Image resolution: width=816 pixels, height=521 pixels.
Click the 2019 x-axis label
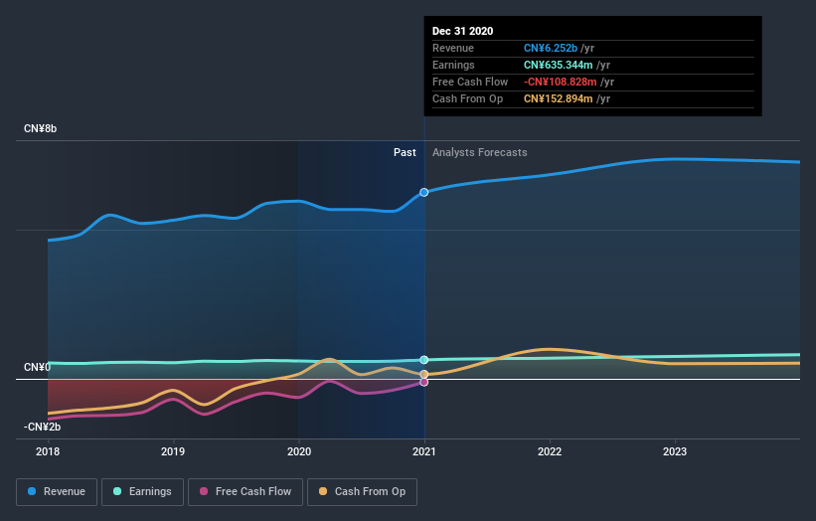[x=173, y=451]
